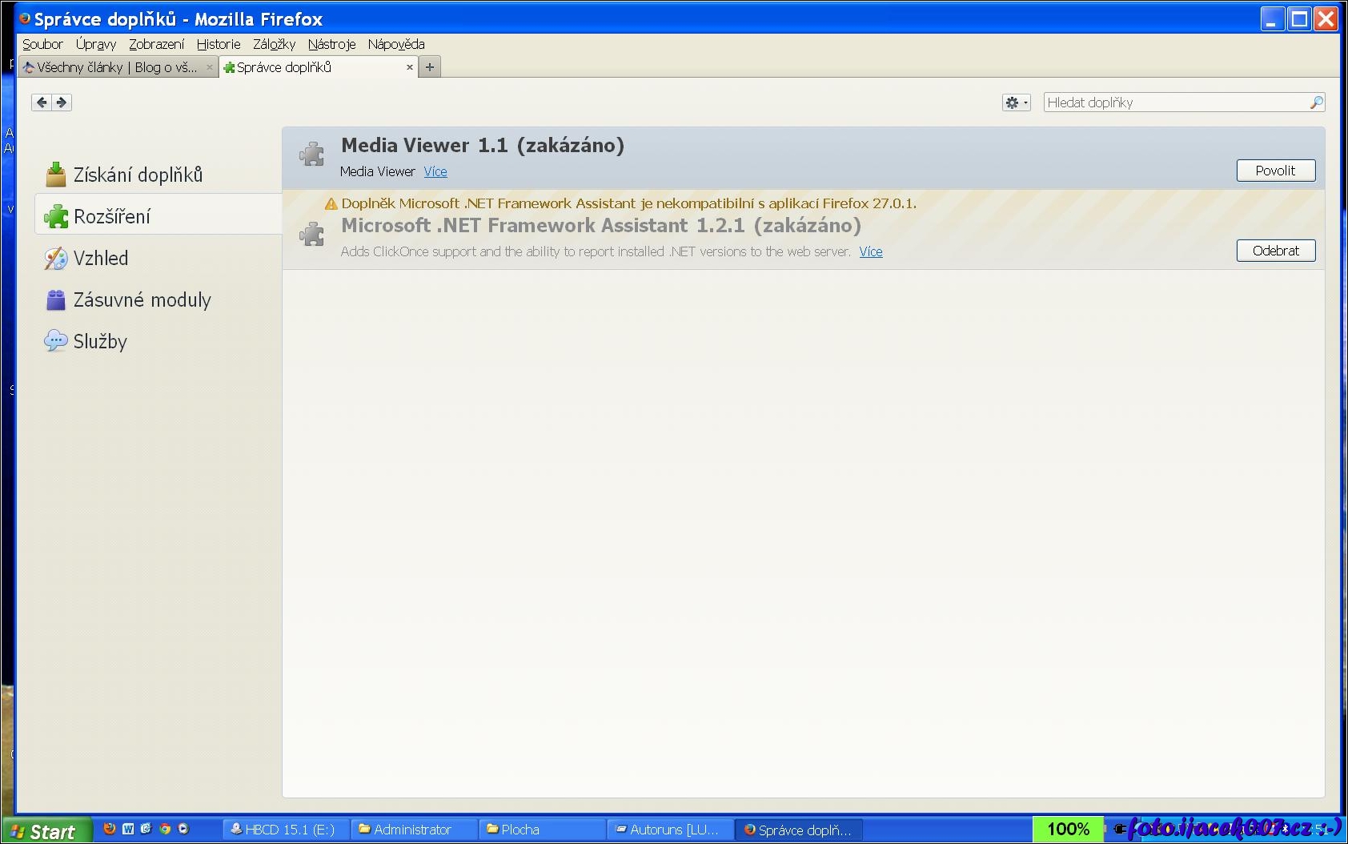Open the Vzhled appearance category
This screenshot has height=844, width=1348.
tap(100, 258)
